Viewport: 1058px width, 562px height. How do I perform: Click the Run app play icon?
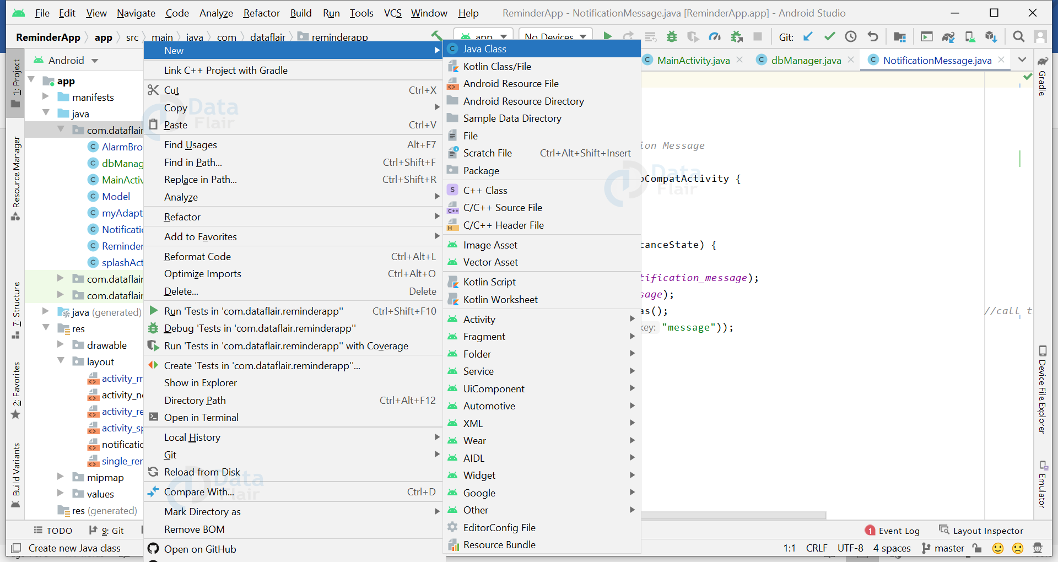coord(607,36)
